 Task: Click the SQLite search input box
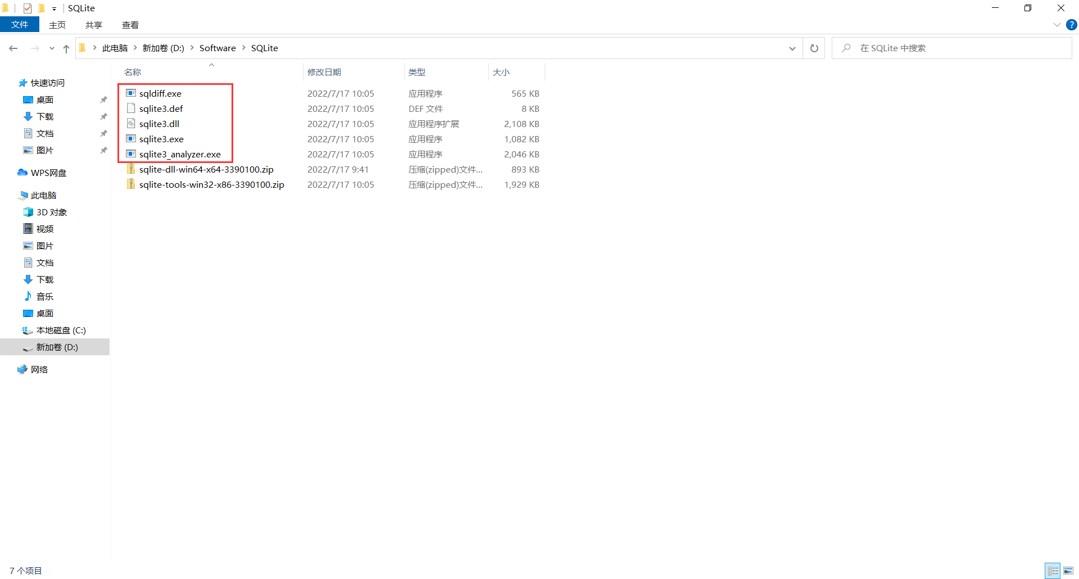[955, 48]
